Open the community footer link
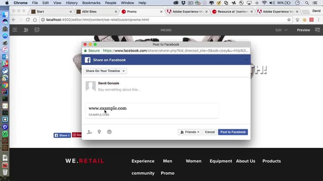This screenshot has width=323, height=181. [143, 173]
